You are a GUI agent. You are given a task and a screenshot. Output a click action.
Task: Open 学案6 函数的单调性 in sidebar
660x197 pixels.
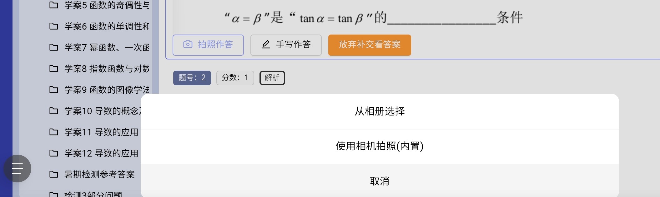click(x=103, y=26)
